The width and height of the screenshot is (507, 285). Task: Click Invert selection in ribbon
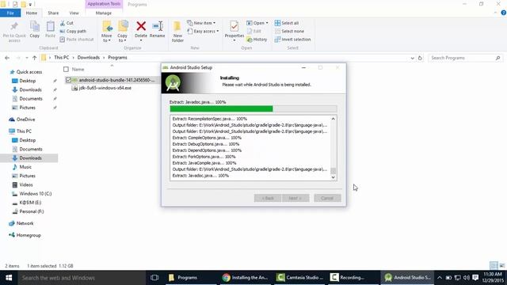(292, 40)
